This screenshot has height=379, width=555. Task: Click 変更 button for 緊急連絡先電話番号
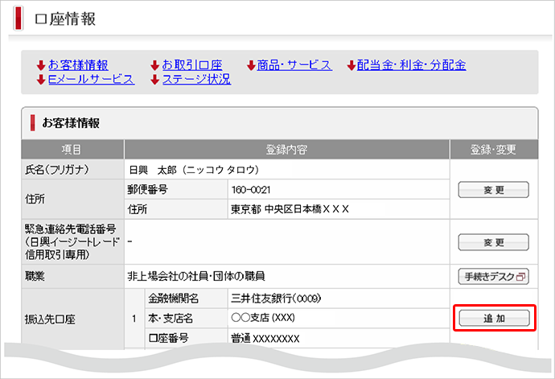494,242
